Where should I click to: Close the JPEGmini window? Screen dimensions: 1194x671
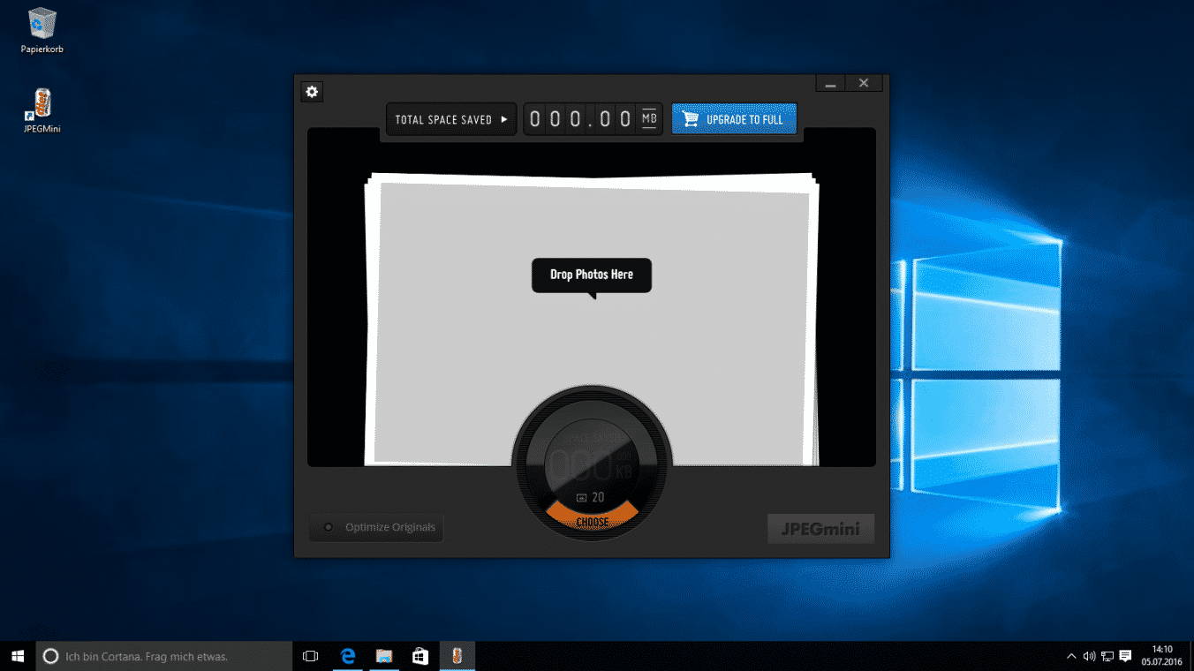click(x=864, y=83)
